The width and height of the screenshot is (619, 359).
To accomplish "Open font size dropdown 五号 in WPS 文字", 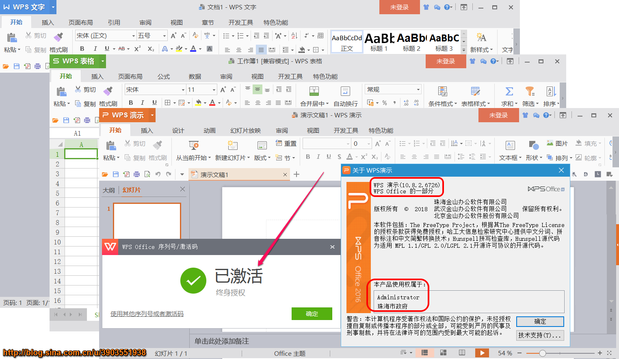I will (164, 36).
